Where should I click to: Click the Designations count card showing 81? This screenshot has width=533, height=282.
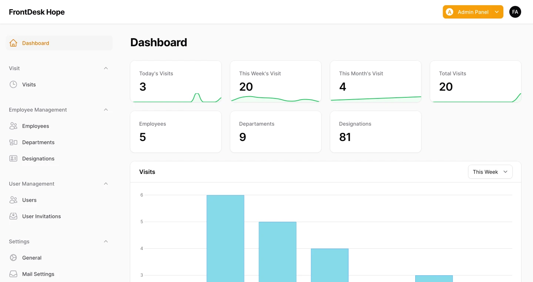point(376,132)
